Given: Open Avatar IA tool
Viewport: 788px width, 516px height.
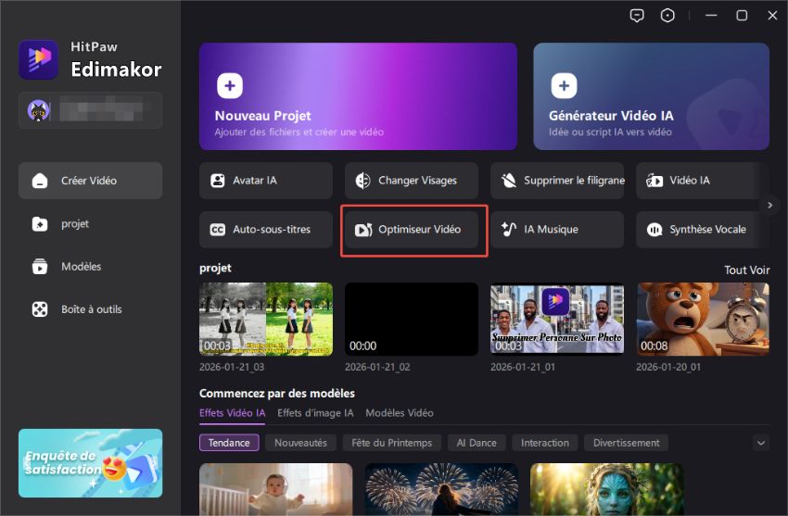Looking at the screenshot, I should pyautogui.click(x=266, y=181).
